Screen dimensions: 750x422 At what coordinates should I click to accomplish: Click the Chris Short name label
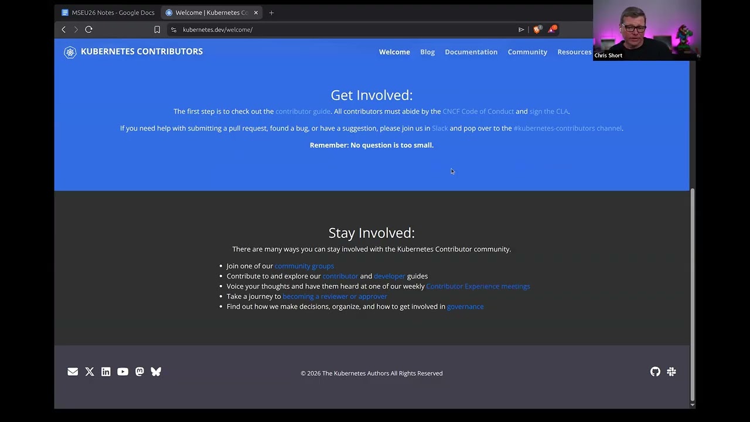608,56
